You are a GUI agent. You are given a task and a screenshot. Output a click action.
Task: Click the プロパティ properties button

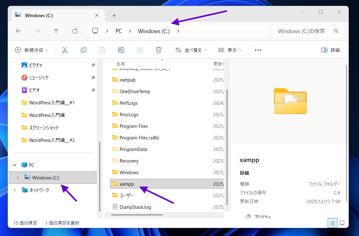257,216
